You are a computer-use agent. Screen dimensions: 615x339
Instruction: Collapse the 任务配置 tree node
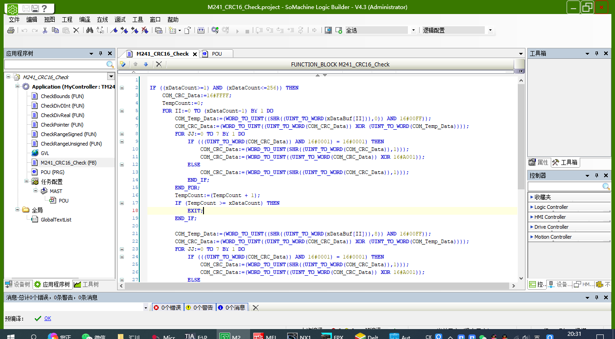(x=27, y=182)
